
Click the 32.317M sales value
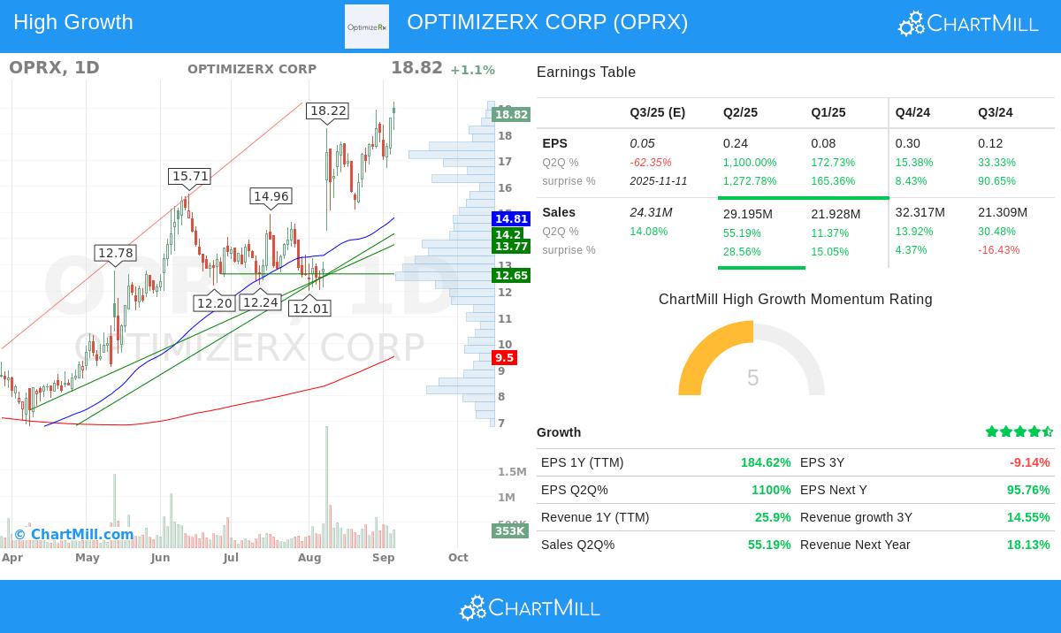pos(920,212)
